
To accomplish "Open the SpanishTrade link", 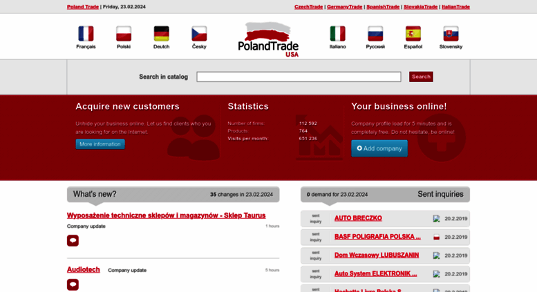I will click(383, 7).
